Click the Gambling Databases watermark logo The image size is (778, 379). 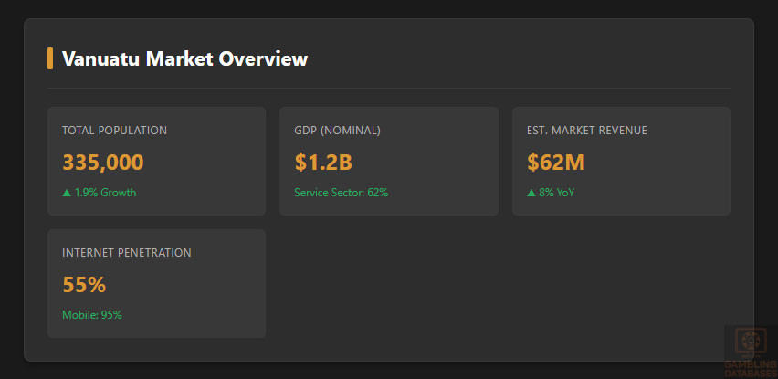751,343
